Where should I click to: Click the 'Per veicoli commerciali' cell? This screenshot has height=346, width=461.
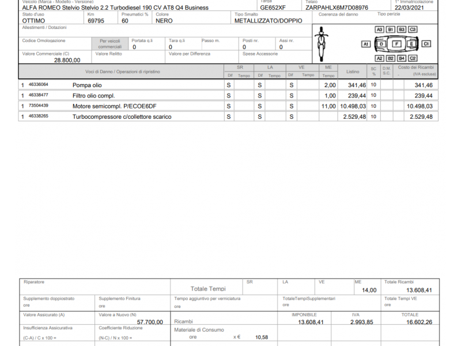110,44
